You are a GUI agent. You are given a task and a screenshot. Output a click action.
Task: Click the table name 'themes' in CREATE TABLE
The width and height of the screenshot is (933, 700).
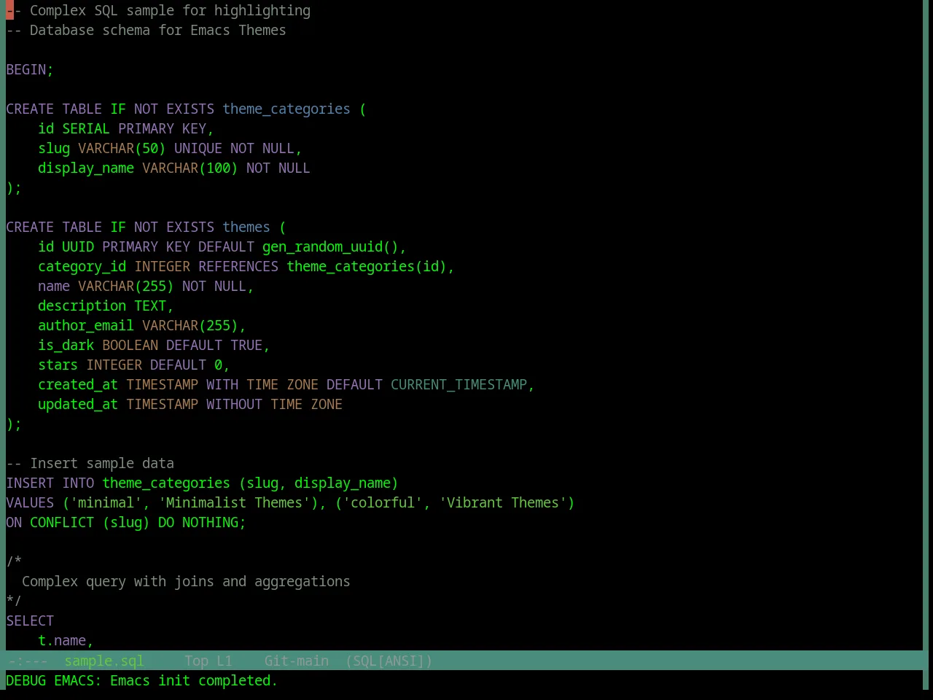(246, 227)
